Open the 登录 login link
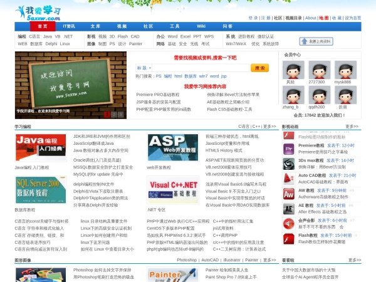The width and height of the screenshot is (376, 282). point(253,18)
